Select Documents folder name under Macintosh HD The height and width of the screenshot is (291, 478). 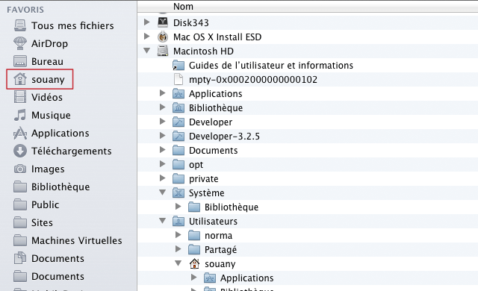pyautogui.click(x=214, y=151)
